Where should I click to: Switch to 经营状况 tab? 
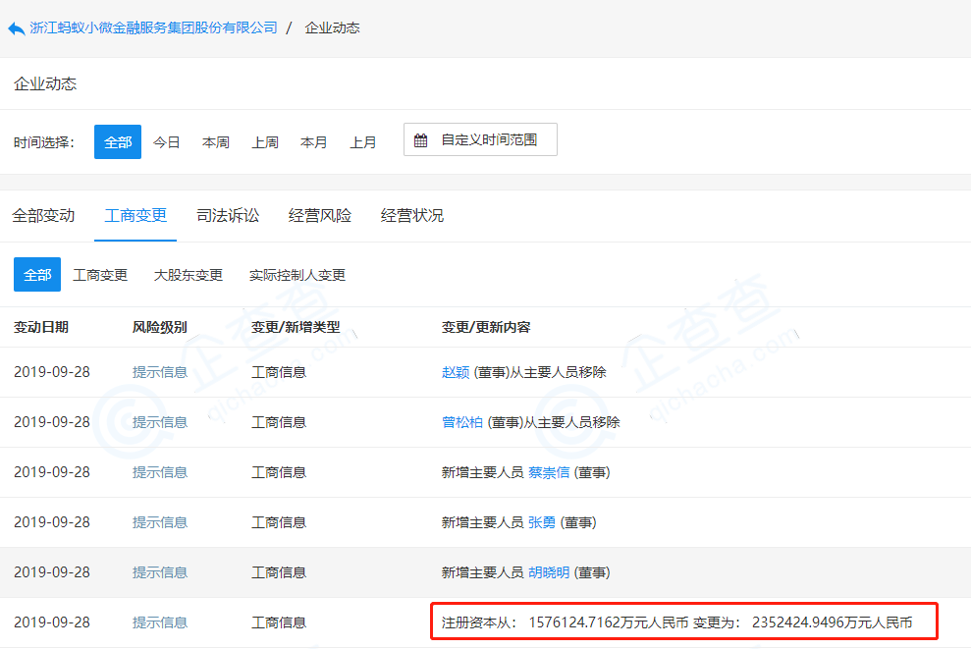pyautogui.click(x=412, y=215)
